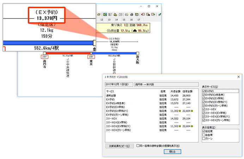Select tab 16 in the route tabs
The width and height of the screenshot is (244, 159).
tap(131, 20)
